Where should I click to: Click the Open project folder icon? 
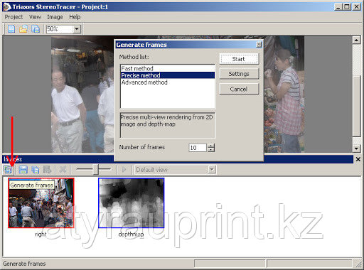click(x=23, y=29)
